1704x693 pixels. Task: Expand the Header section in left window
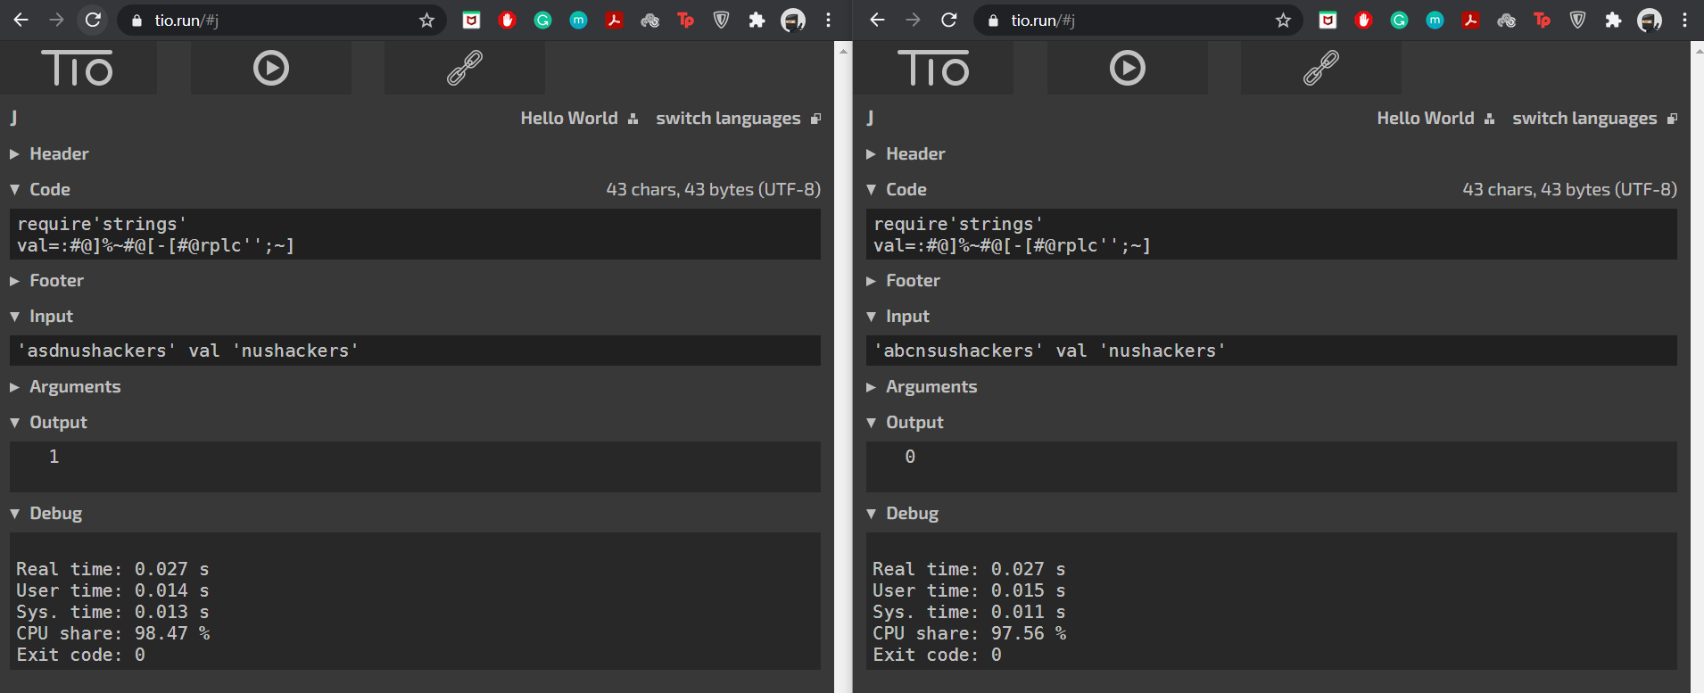pyautogui.click(x=49, y=153)
